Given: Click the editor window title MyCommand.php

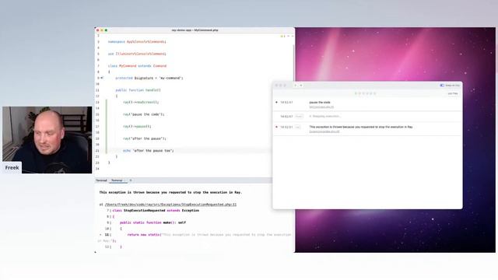Looking at the screenshot, I should [195, 30].
